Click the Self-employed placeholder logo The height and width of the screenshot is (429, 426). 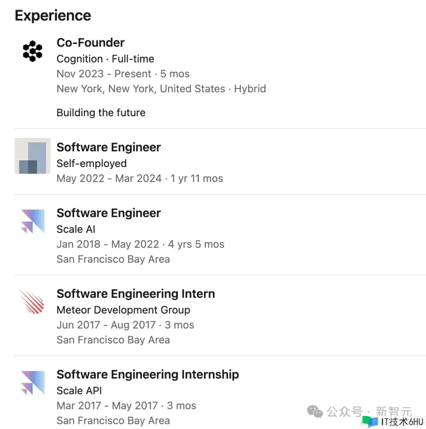pos(32,156)
